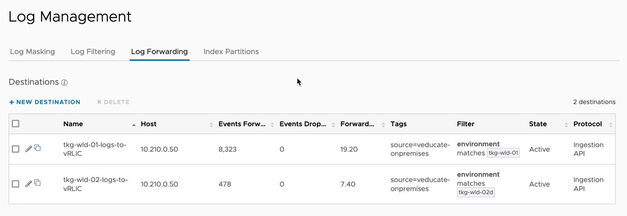Sort by the Events Dropped column
The width and height of the screenshot is (627, 216).
[333, 125]
